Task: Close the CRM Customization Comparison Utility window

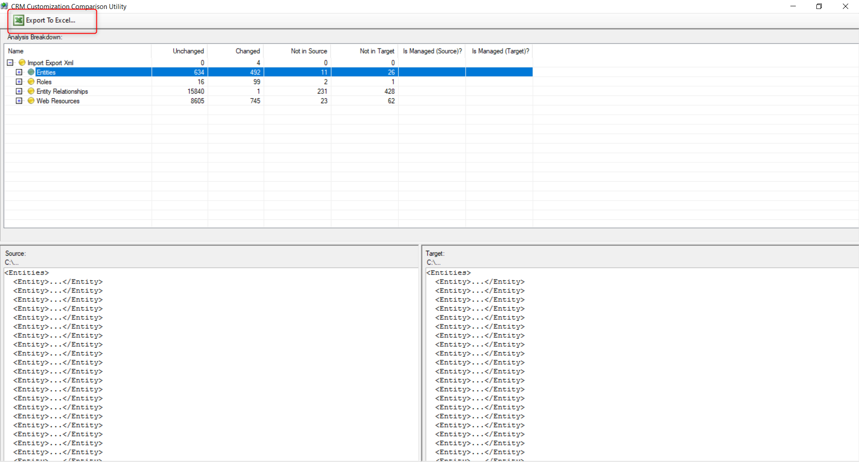Action: pyautogui.click(x=846, y=6)
